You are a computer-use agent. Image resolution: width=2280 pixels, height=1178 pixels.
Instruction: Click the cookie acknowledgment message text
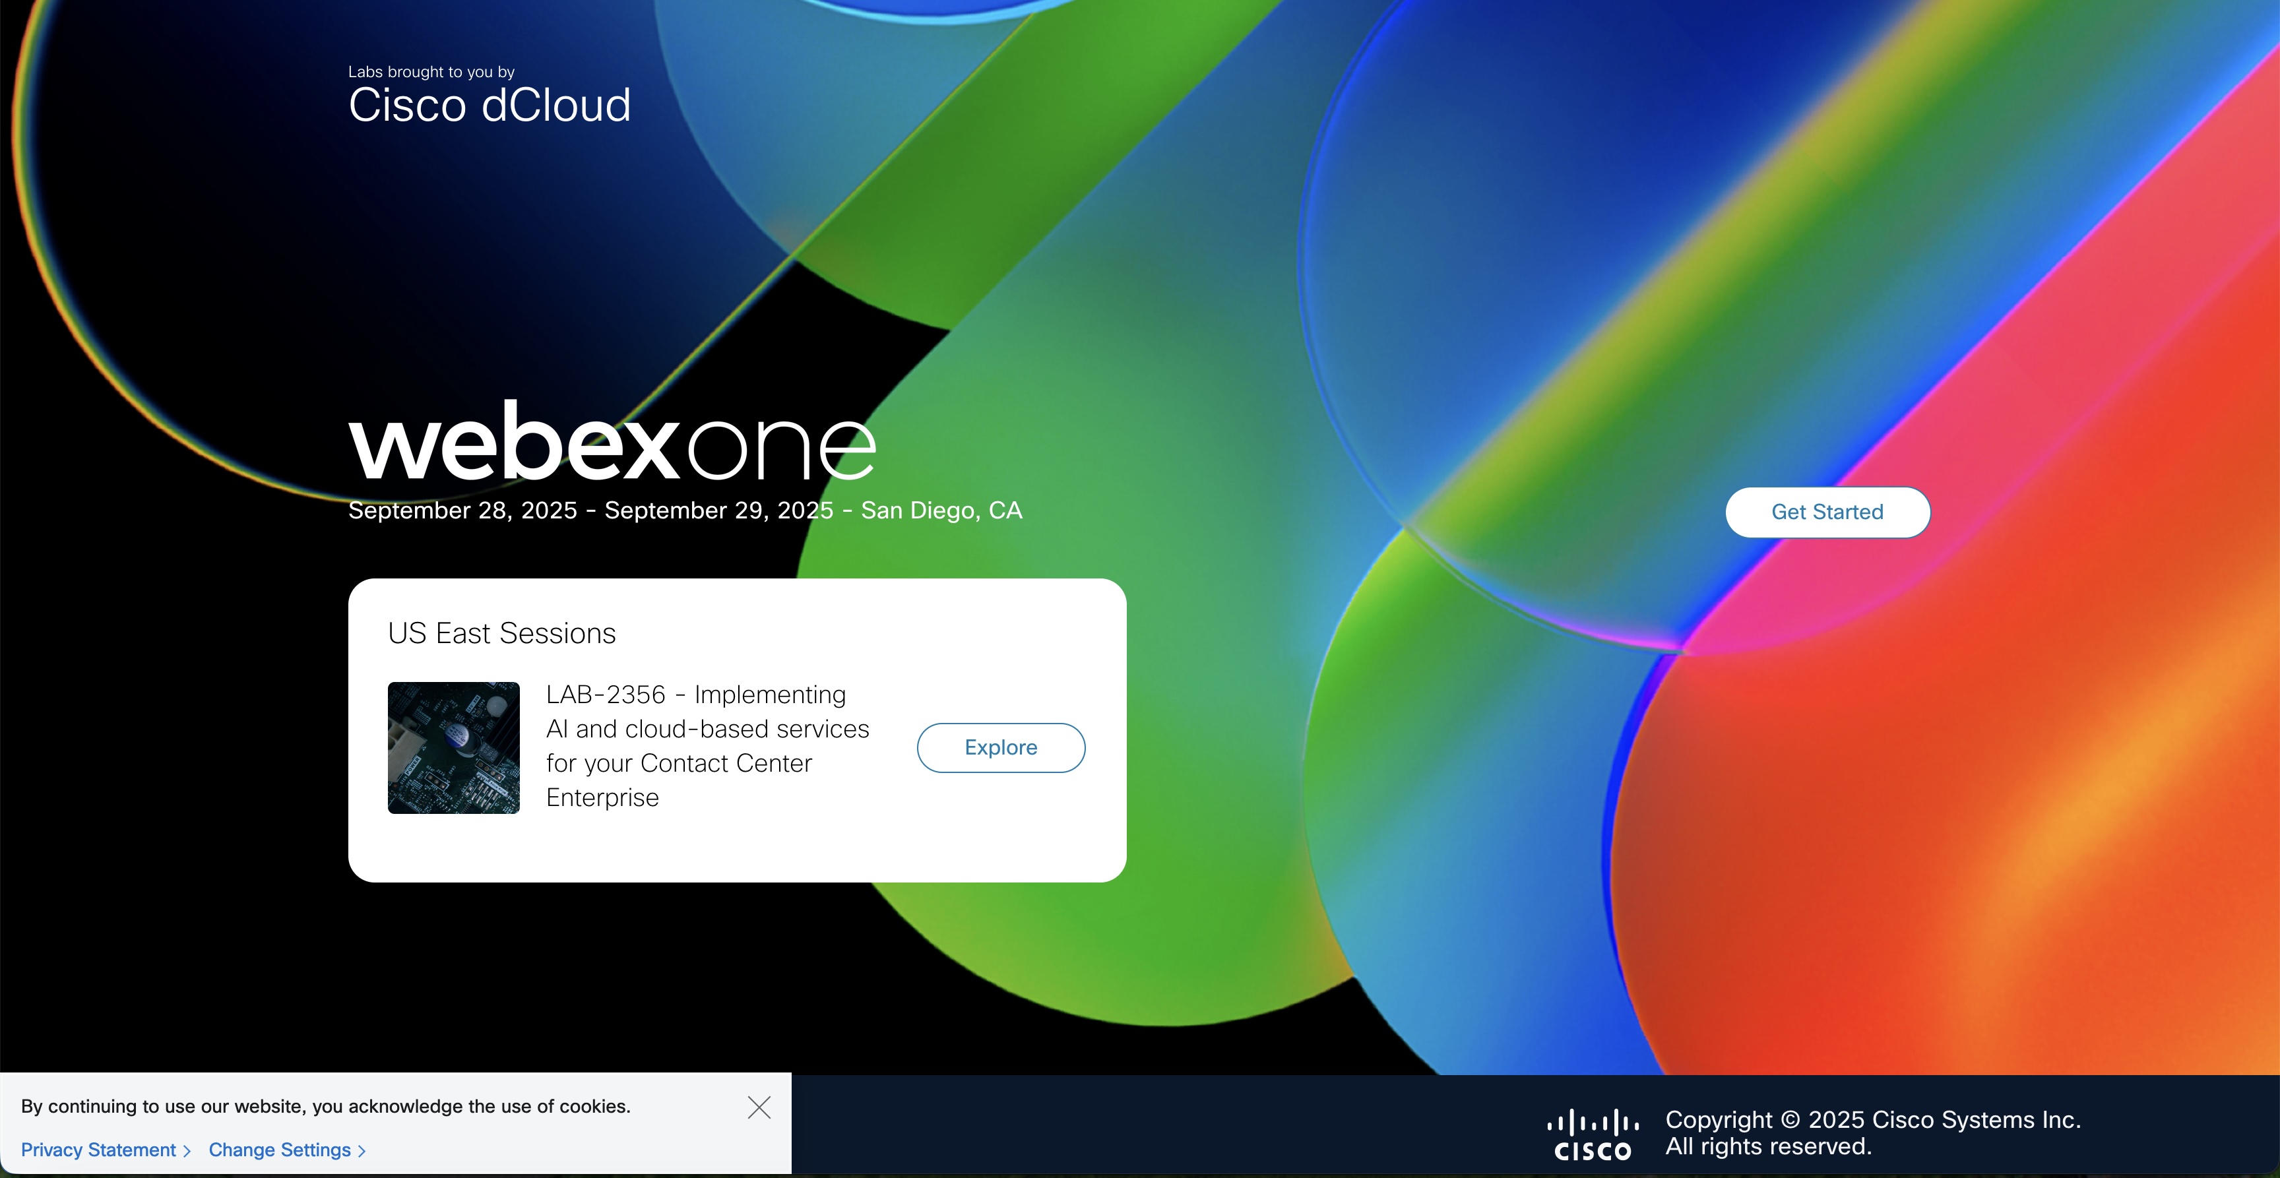[x=326, y=1106]
